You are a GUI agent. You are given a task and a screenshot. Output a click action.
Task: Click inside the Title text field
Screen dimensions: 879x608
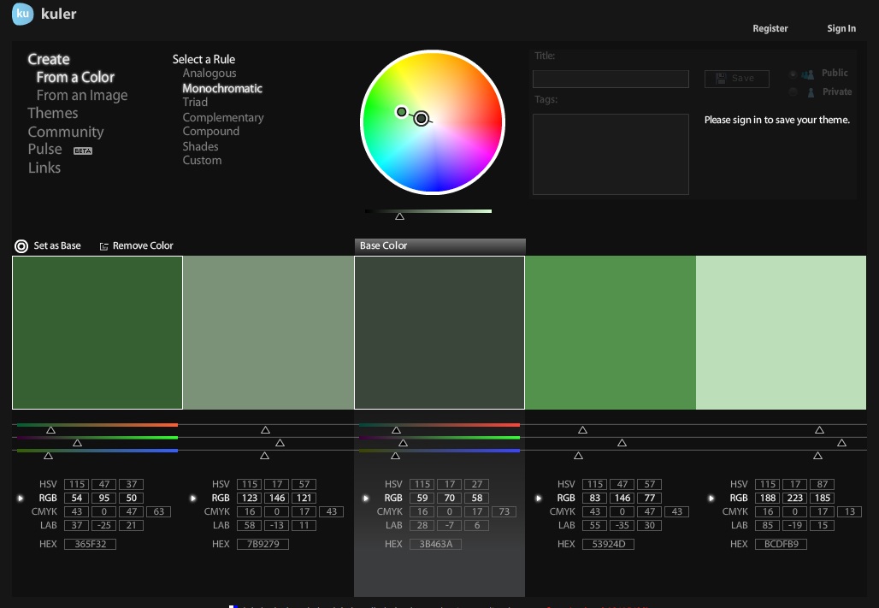coord(611,79)
